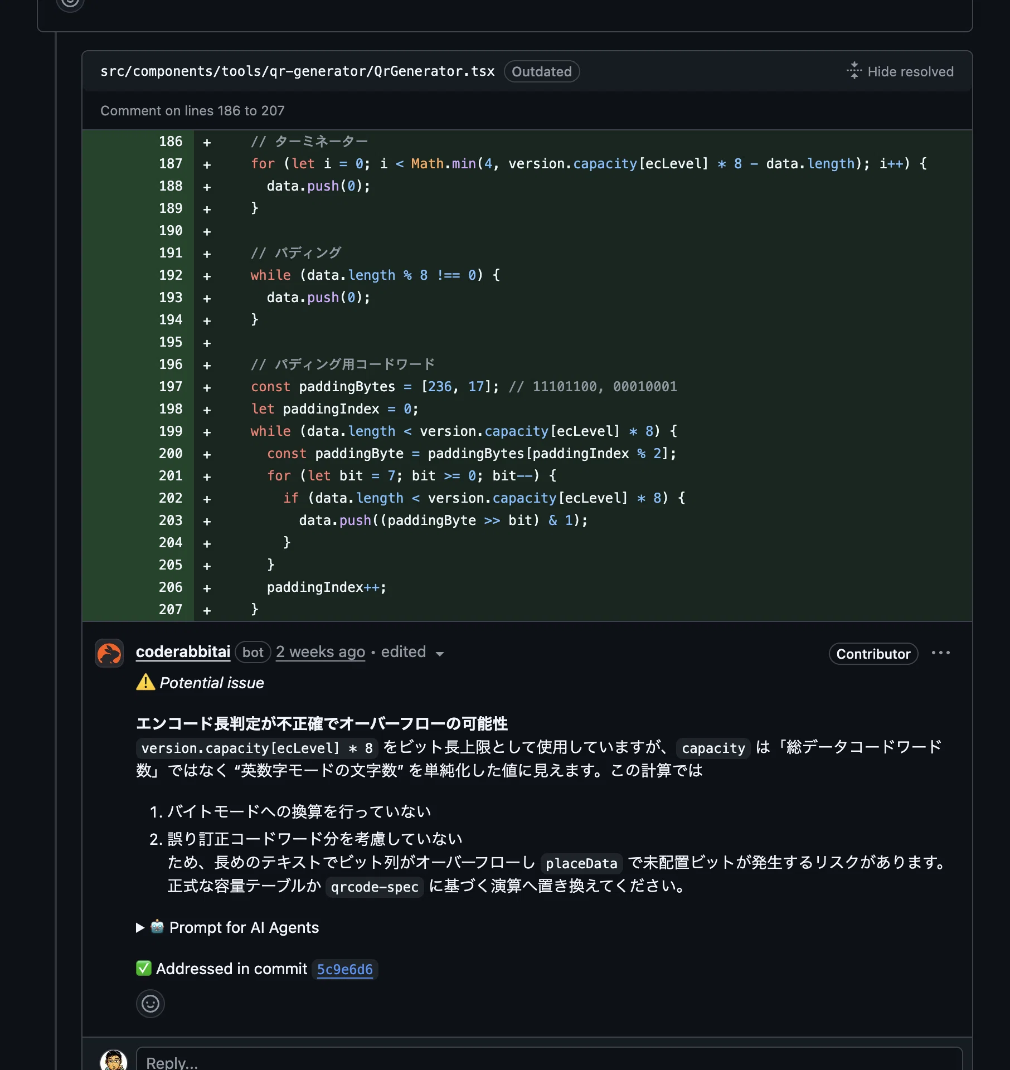Add a reaction with the smiley icon

(x=150, y=1004)
